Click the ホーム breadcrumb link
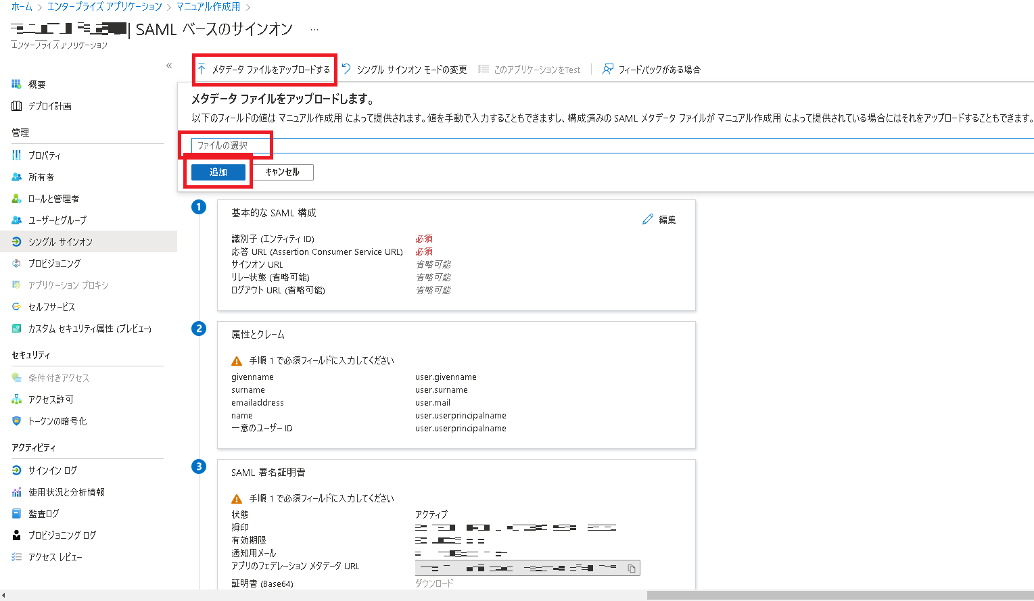The height and width of the screenshot is (601, 1034). 22,7
